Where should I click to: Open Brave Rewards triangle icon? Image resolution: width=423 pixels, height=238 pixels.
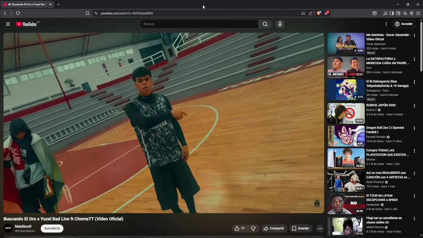click(x=327, y=13)
